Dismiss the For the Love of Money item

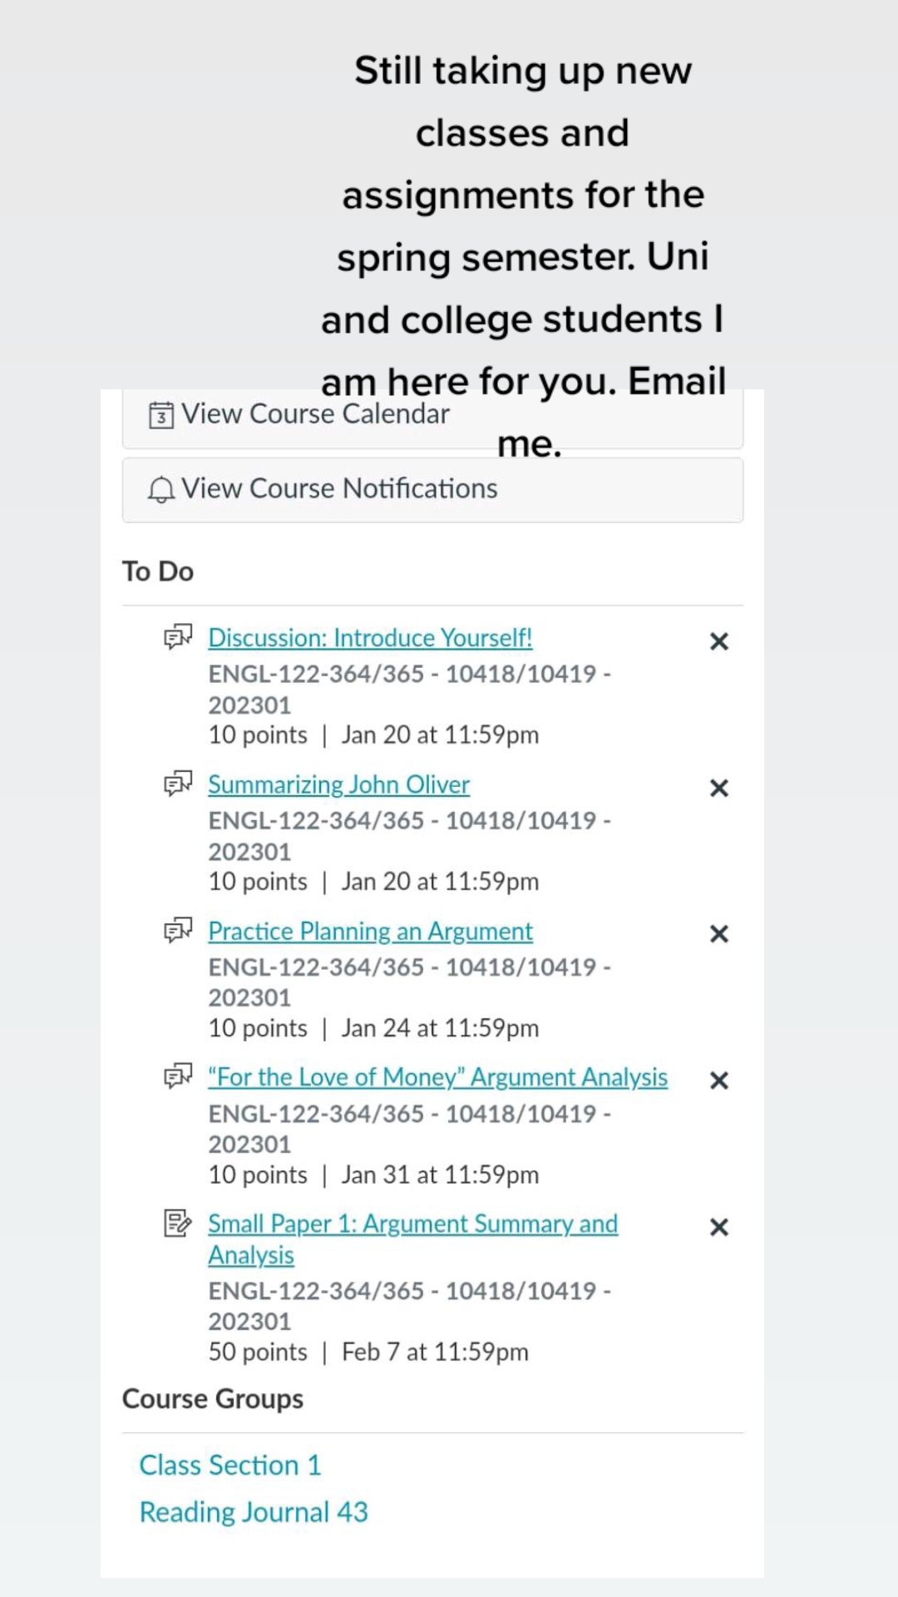point(719,1080)
